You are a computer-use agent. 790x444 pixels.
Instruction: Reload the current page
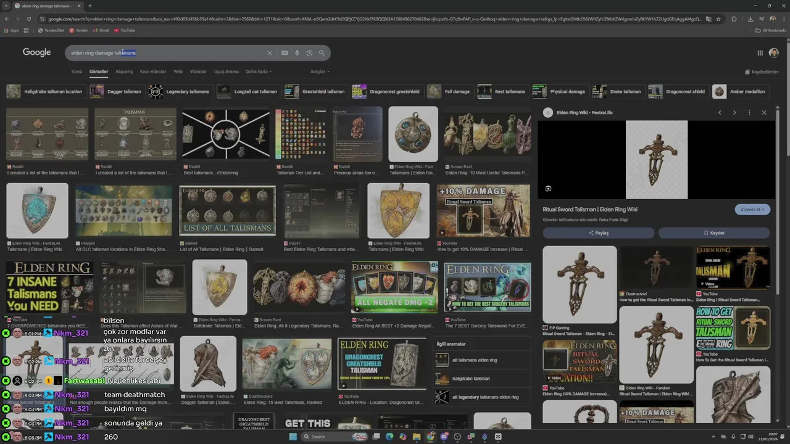tap(28, 18)
